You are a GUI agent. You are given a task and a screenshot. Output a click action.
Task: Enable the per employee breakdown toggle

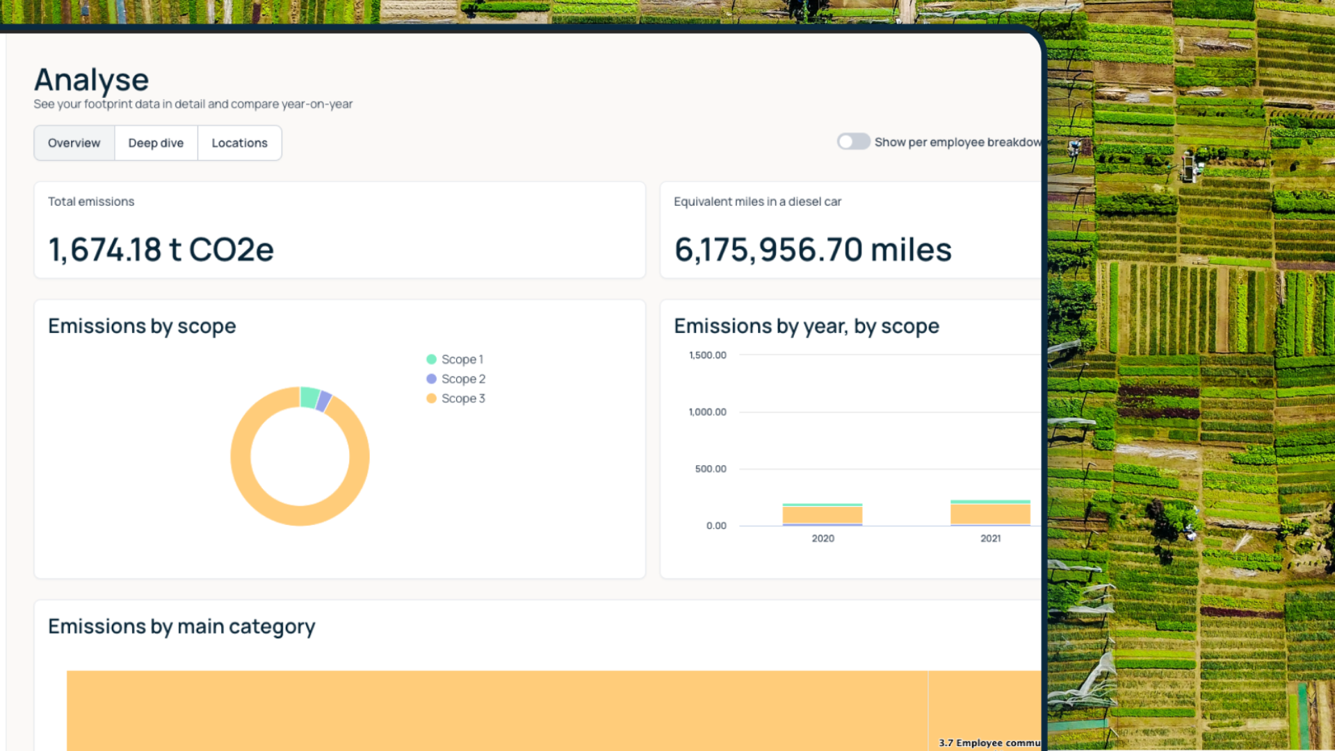tap(853, 142)
